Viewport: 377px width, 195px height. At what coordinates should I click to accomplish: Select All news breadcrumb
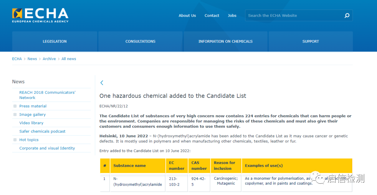(69, 59)
